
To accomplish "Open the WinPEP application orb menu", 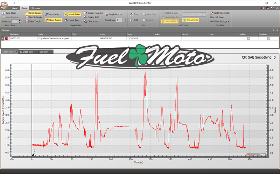I will click(4, 5).
